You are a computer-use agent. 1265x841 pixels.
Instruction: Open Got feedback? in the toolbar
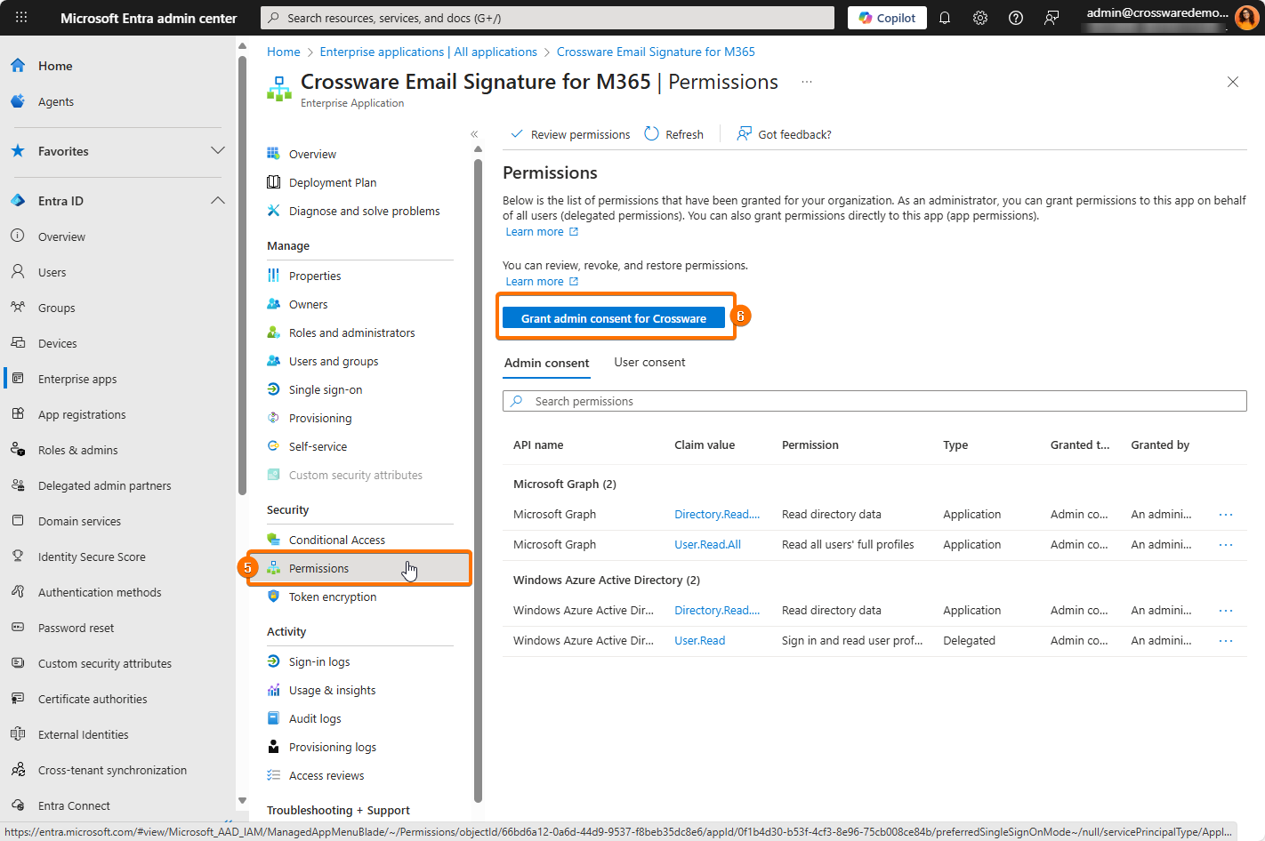click(784, 134)
